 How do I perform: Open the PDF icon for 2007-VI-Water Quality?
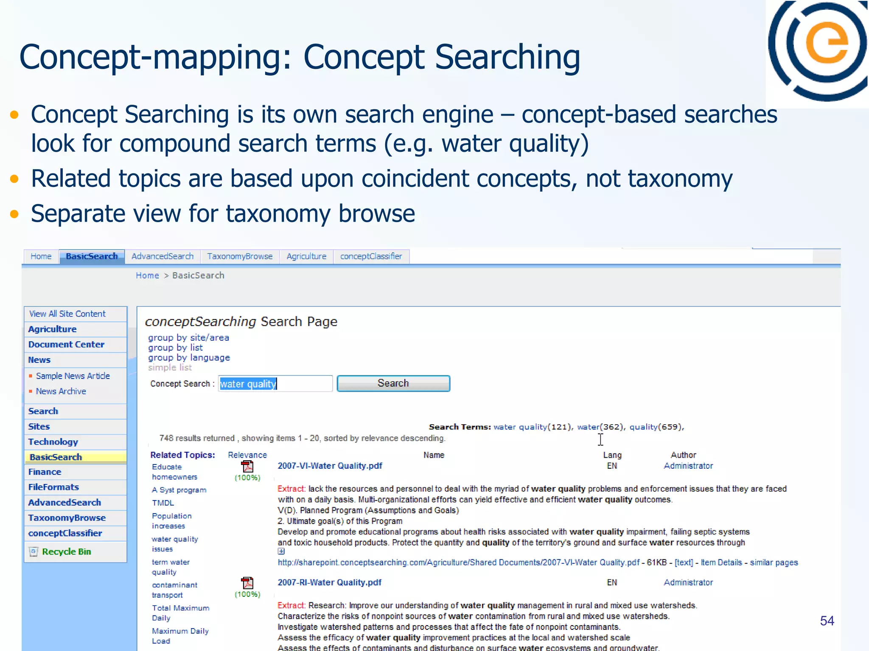click(x=247, y=466)
